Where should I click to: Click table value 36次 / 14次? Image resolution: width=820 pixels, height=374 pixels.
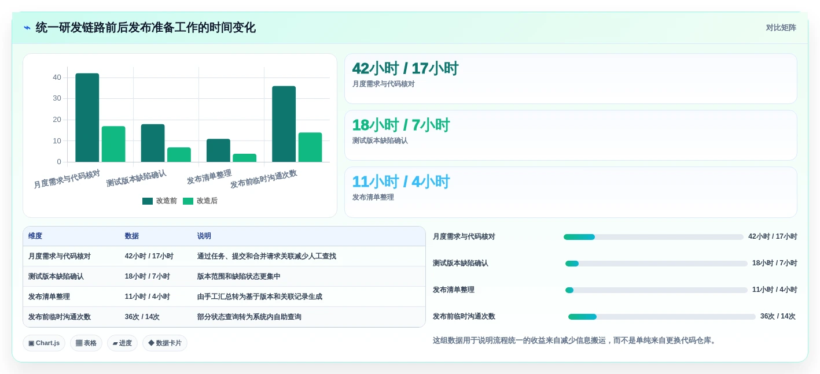coord(142,317)
